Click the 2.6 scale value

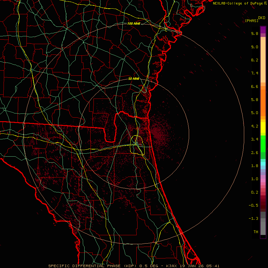tap(255, 153)
